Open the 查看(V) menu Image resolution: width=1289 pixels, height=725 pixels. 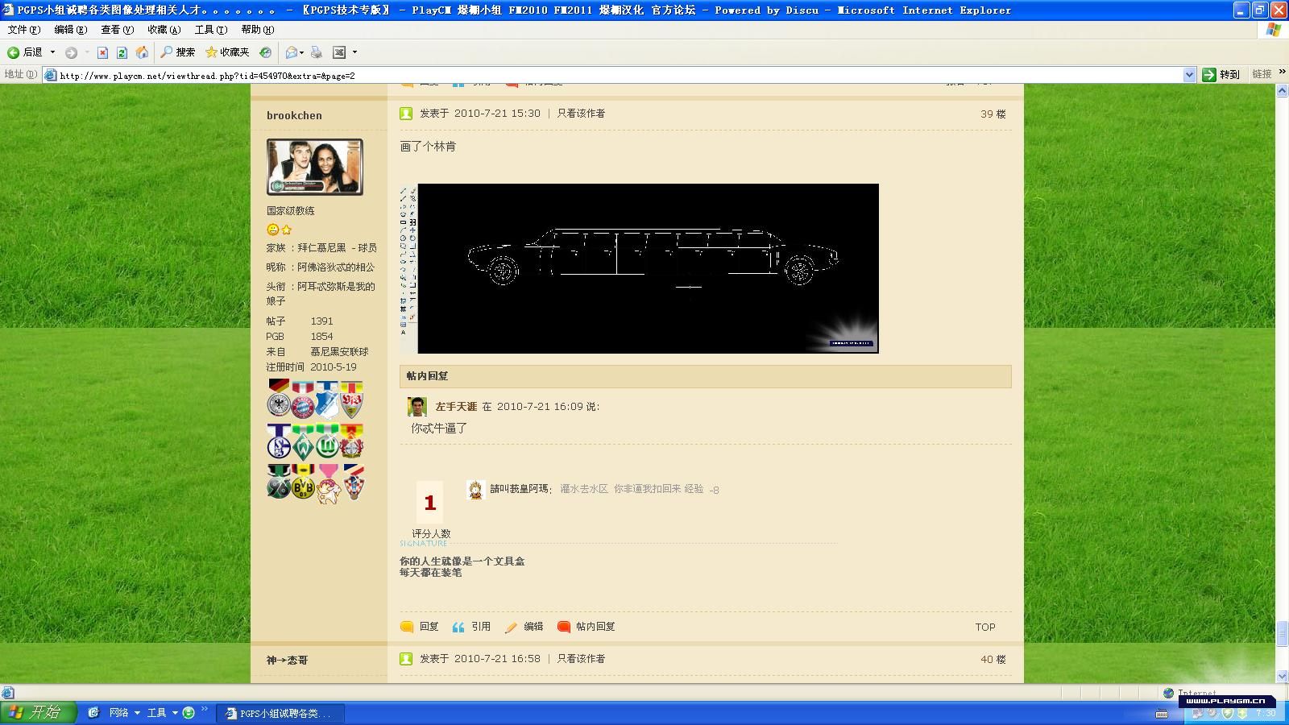point(117,30)
